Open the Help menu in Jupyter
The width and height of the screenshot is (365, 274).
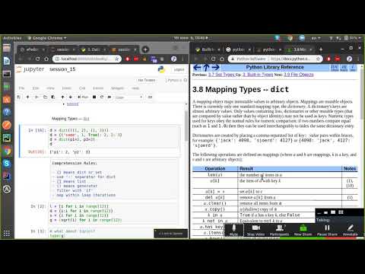tap(135, 88)
